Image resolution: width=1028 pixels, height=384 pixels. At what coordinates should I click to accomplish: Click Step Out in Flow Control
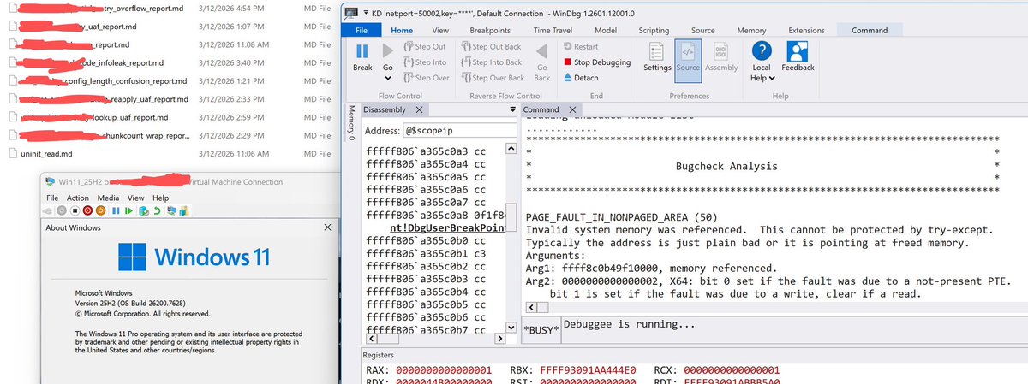tap(424, 47)
